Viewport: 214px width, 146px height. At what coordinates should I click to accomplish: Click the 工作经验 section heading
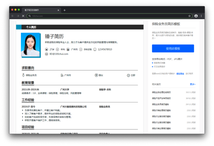[28, 100]
